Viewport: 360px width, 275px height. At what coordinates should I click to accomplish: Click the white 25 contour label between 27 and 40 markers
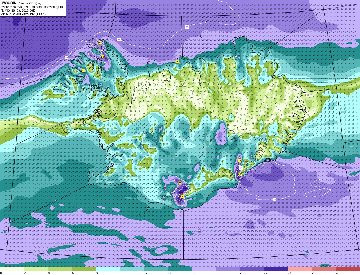click(x=241, y=168)
